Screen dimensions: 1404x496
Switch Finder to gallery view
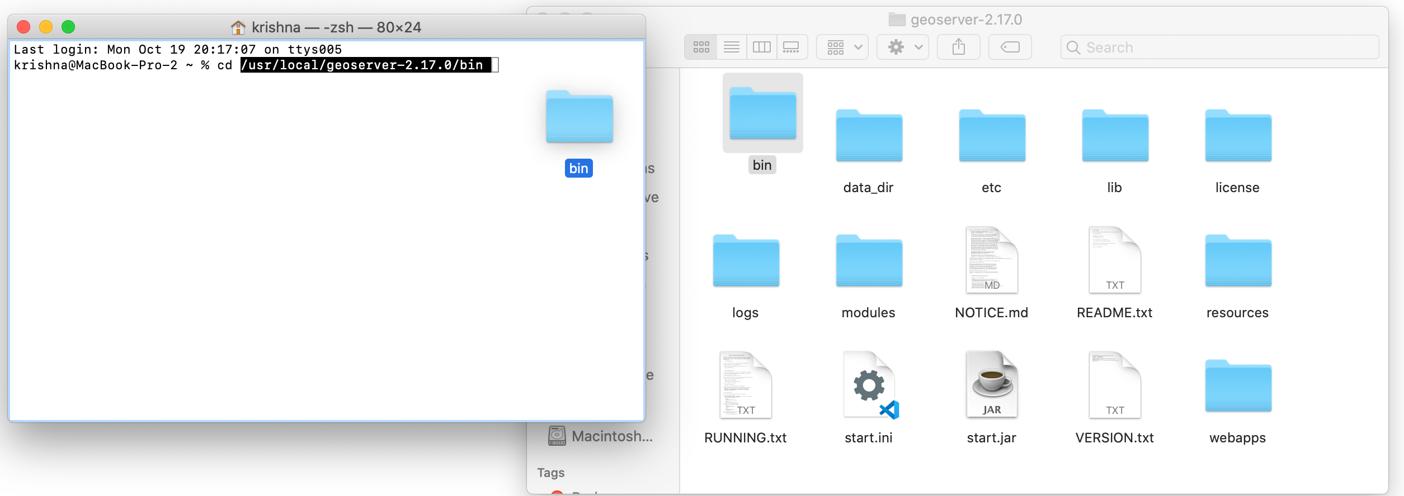791,47
